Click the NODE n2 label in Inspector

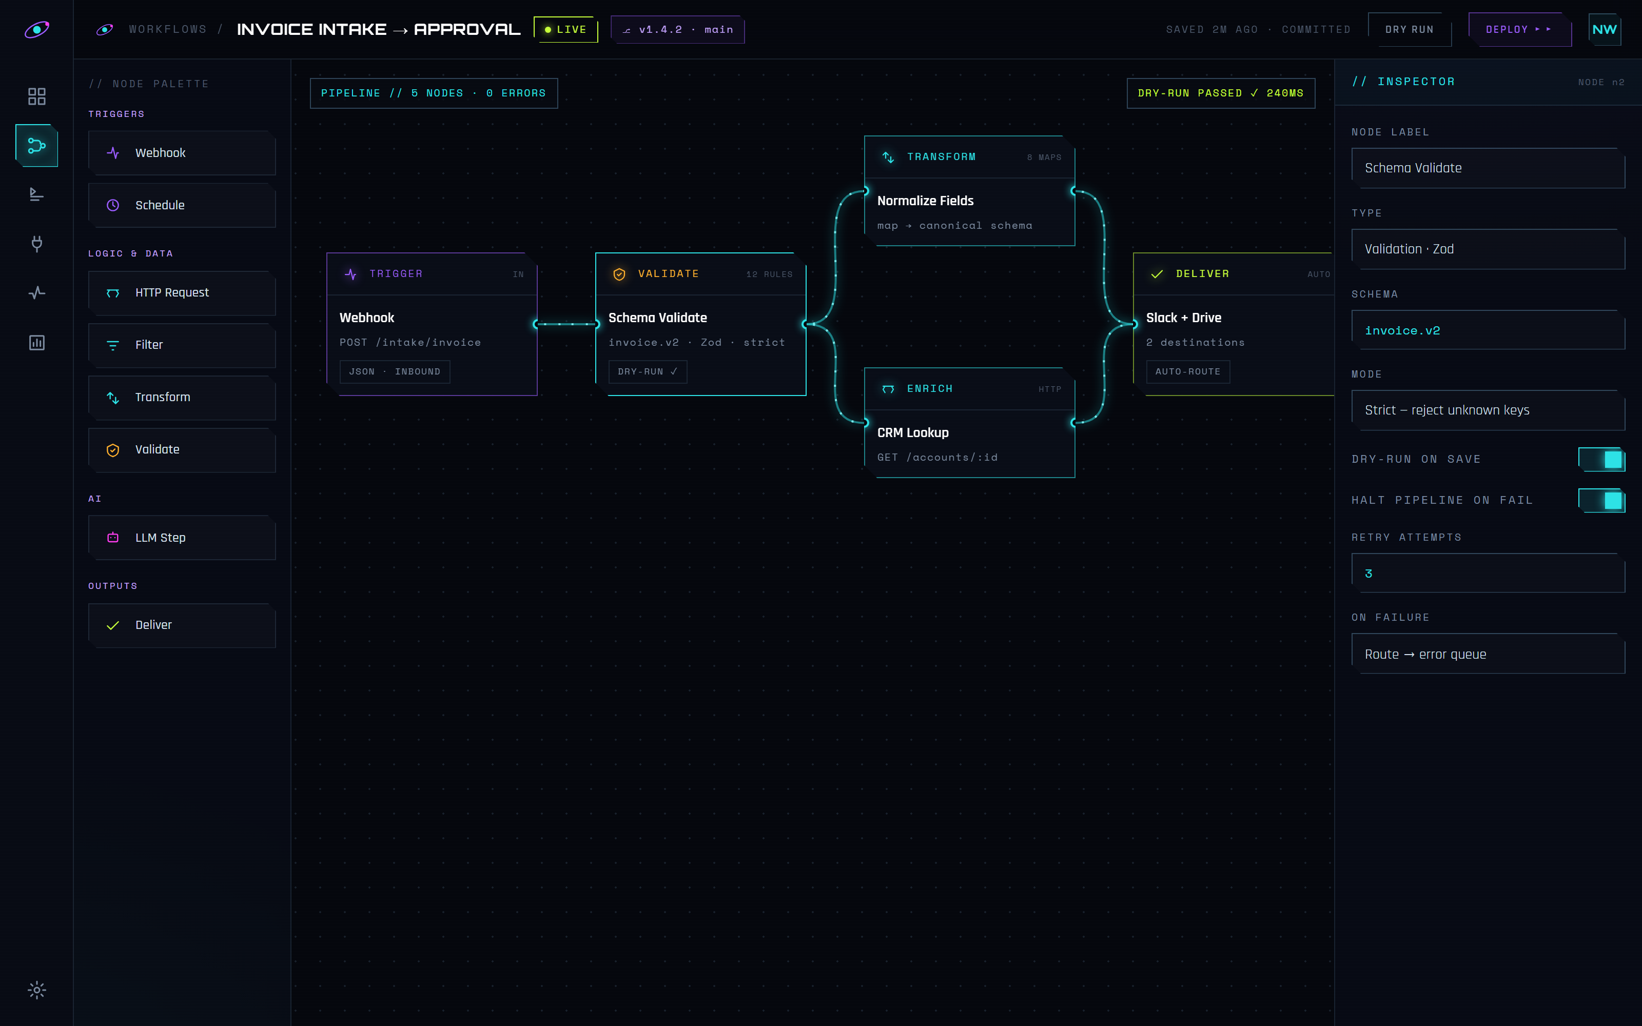[x=1601, y=82]
